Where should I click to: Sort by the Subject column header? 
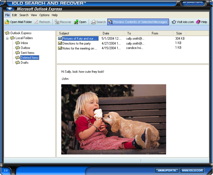(x=78, y=33)
